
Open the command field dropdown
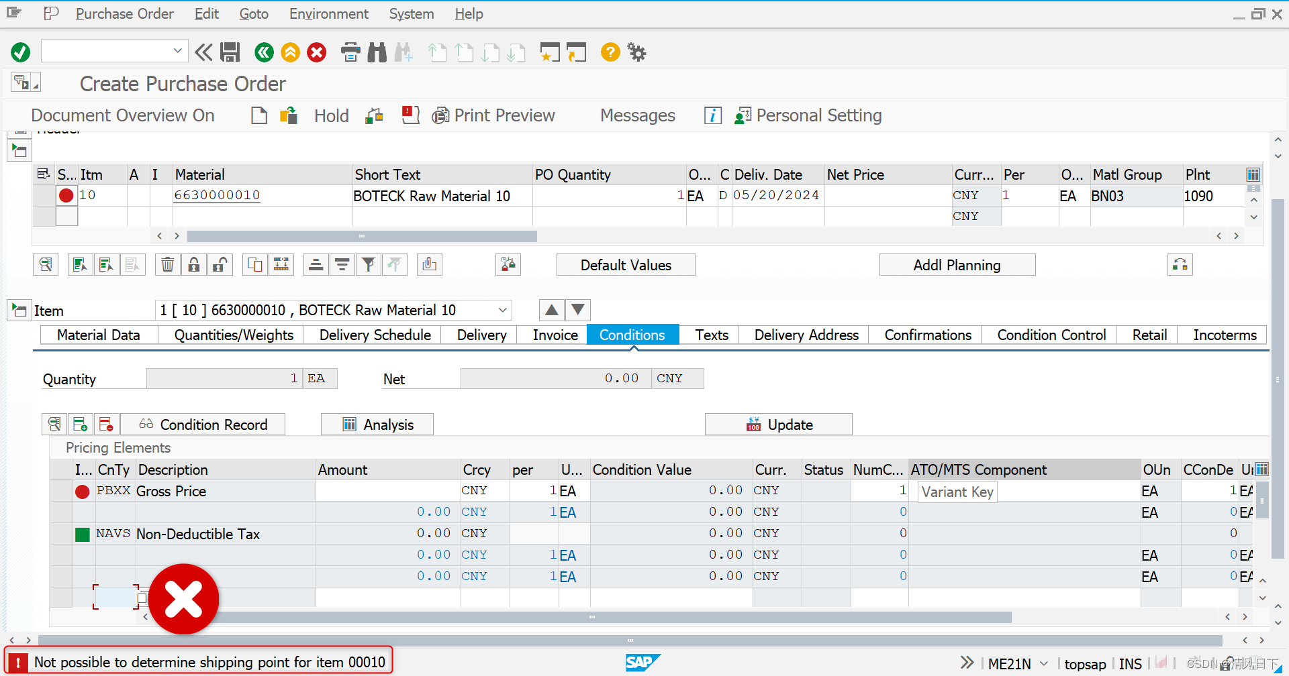tap(177, 51)
